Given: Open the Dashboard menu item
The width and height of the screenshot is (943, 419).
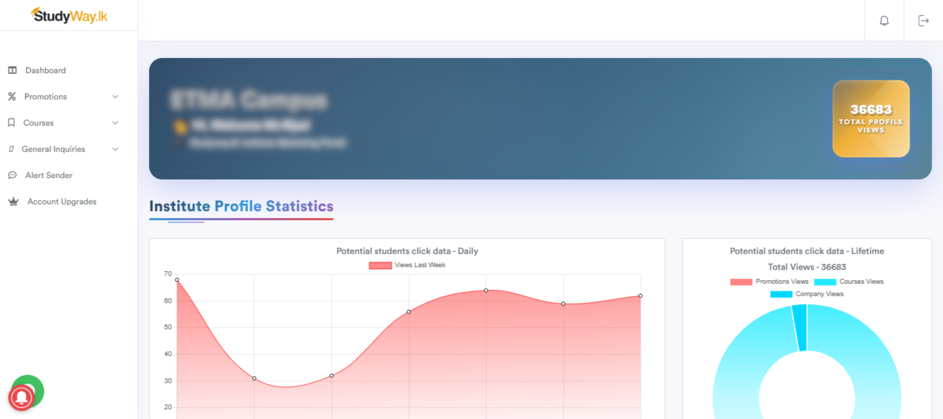Looking at the screenshot, I should click(45, 70).
